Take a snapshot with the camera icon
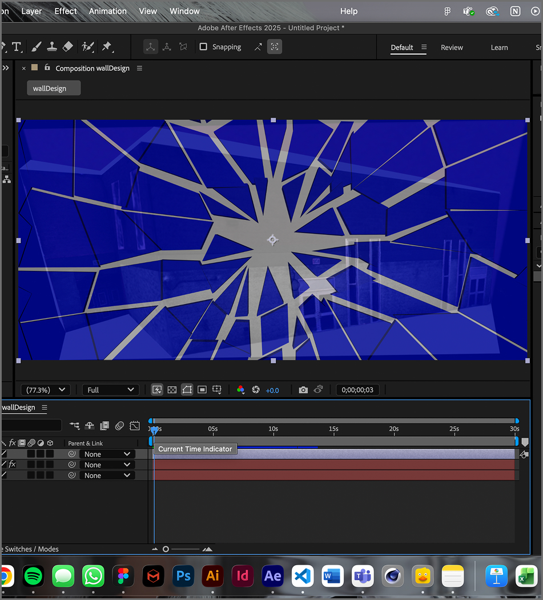 point(303,389)
